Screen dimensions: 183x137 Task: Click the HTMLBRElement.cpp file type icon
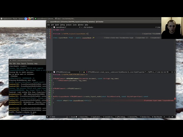(x=54, y=72)
